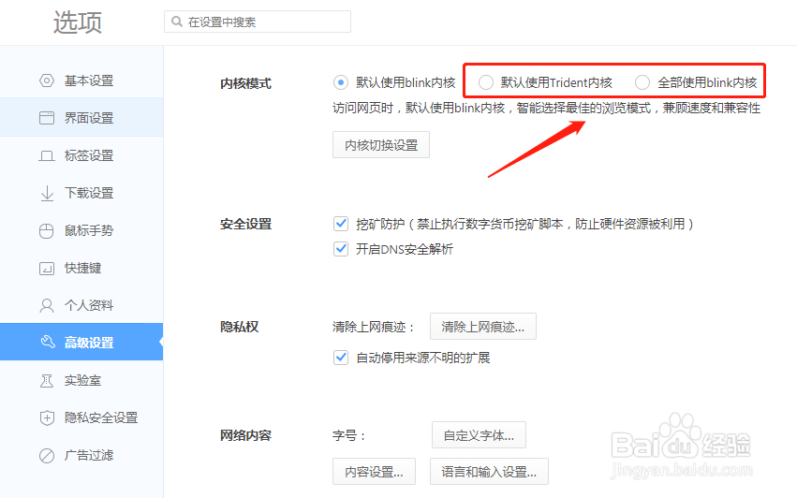This screenshot has height=498, width=797.
Task: Open 快捷键 settings
Action: coord(81,268)
